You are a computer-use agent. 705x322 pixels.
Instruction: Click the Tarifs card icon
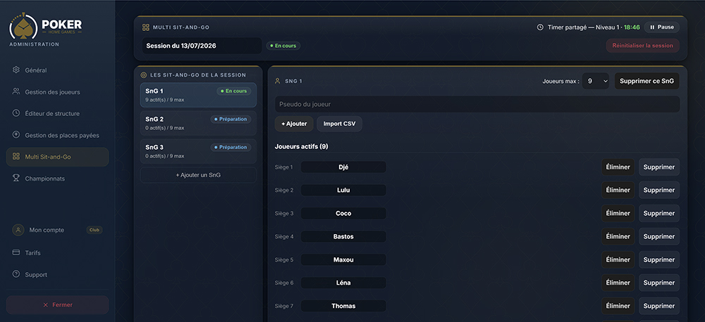(x=16, y=252)
